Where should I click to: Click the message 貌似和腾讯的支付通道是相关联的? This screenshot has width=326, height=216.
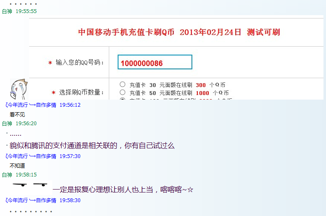63,145
